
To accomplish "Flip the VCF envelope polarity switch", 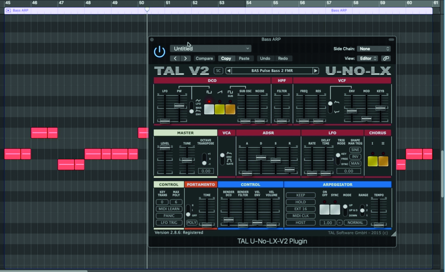I will (x=330, y=107).
